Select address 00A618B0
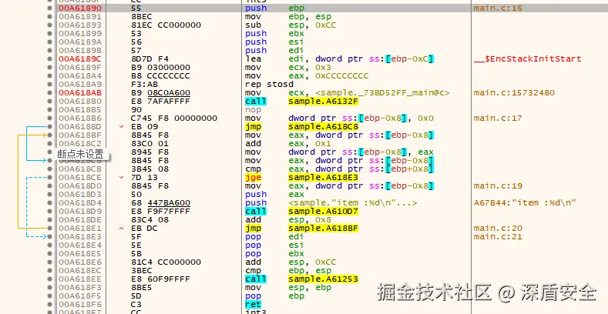This screenshot has width=608, height=314. pyautogui.click(x=80, y=102)
